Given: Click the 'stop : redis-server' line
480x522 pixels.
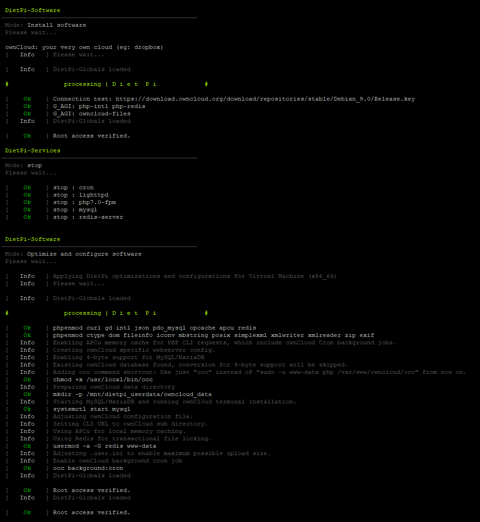Looking at the screenshot, I should (88, 217).
